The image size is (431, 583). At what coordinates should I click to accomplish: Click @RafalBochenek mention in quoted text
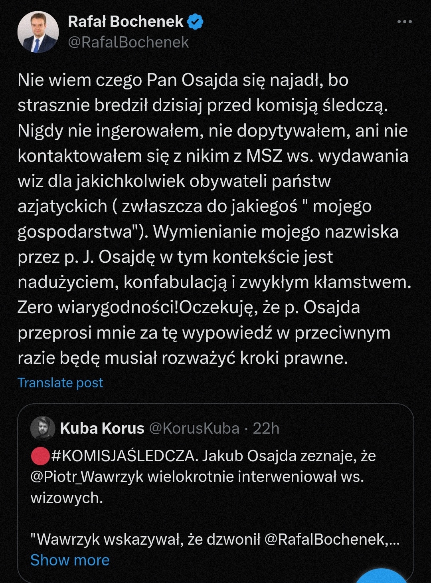coord(326,539)
